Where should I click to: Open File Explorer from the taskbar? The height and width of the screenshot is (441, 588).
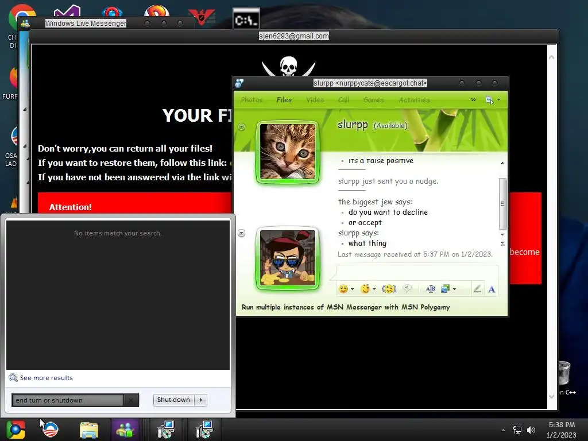[x=89, y=430]
